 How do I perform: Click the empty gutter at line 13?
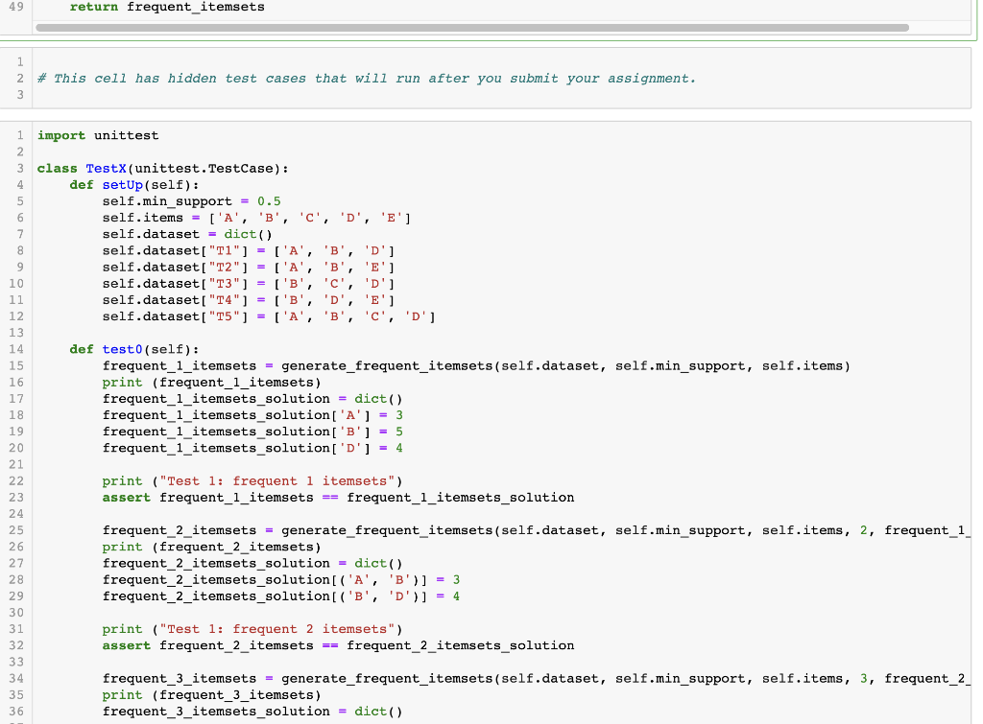coord(16,333)
